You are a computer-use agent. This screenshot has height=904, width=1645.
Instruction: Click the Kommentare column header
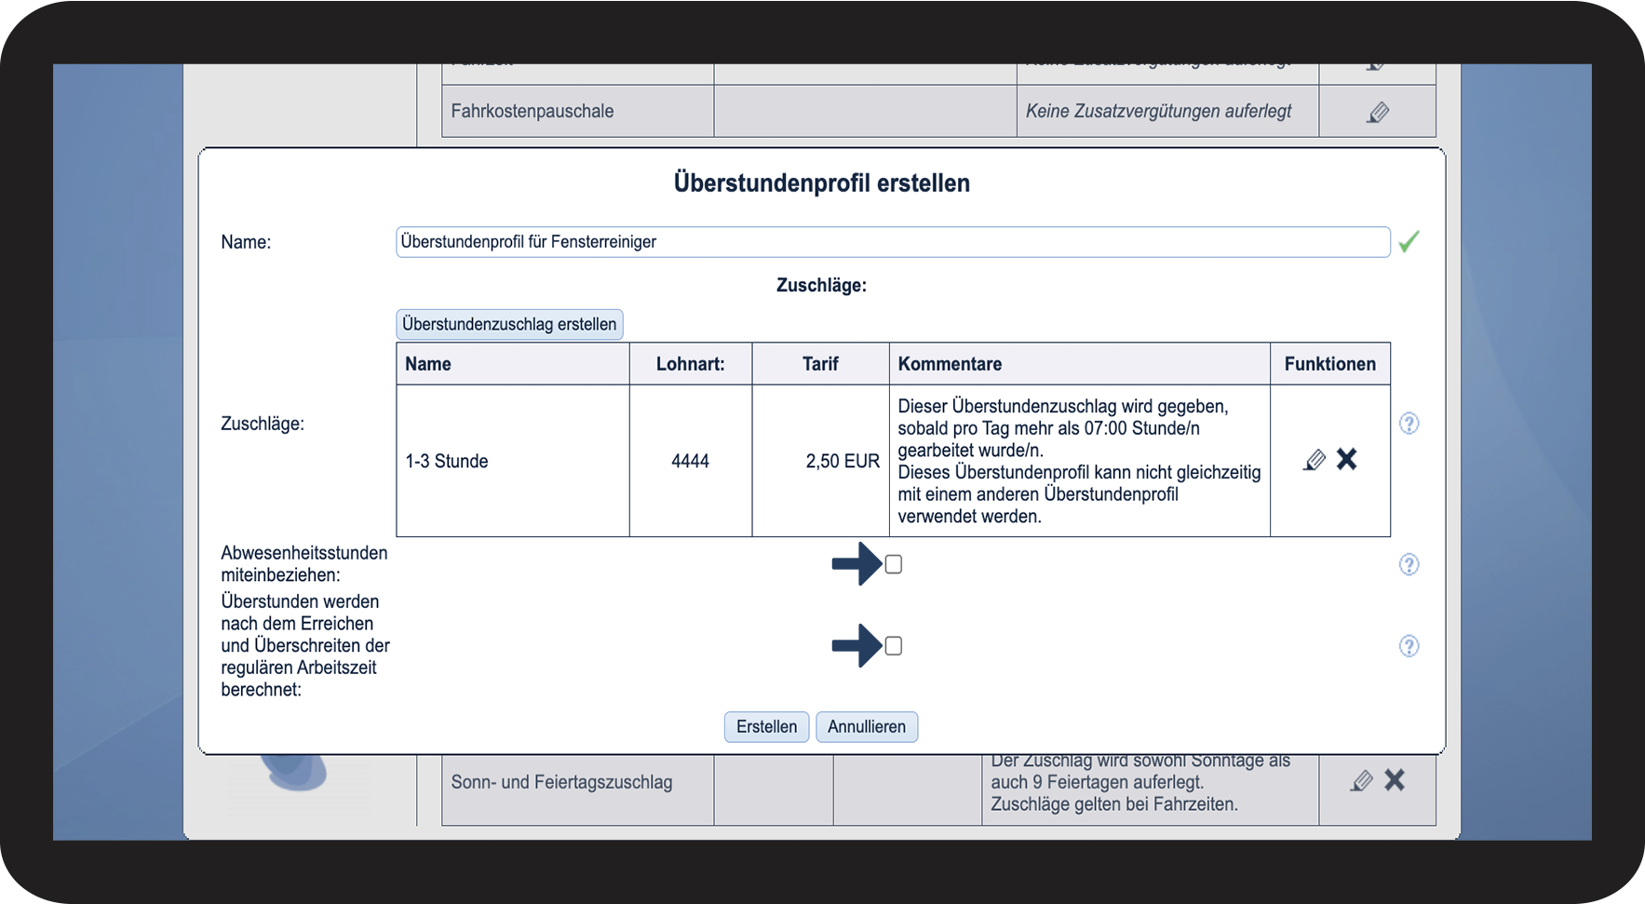(x=950, y=364)
